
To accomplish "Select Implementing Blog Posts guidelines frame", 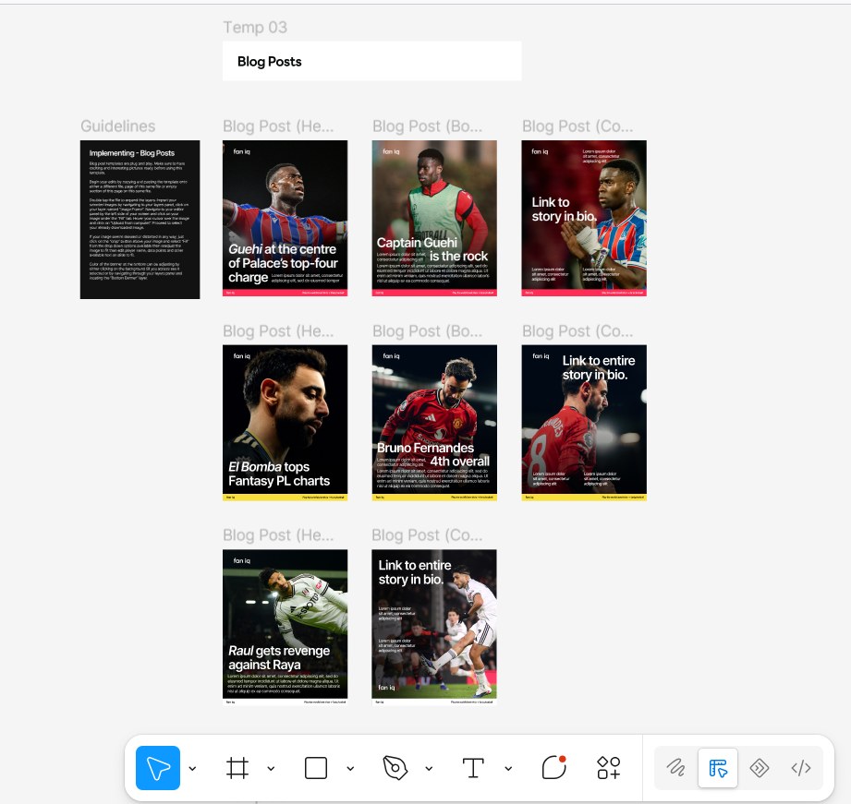I will [140, 220].
